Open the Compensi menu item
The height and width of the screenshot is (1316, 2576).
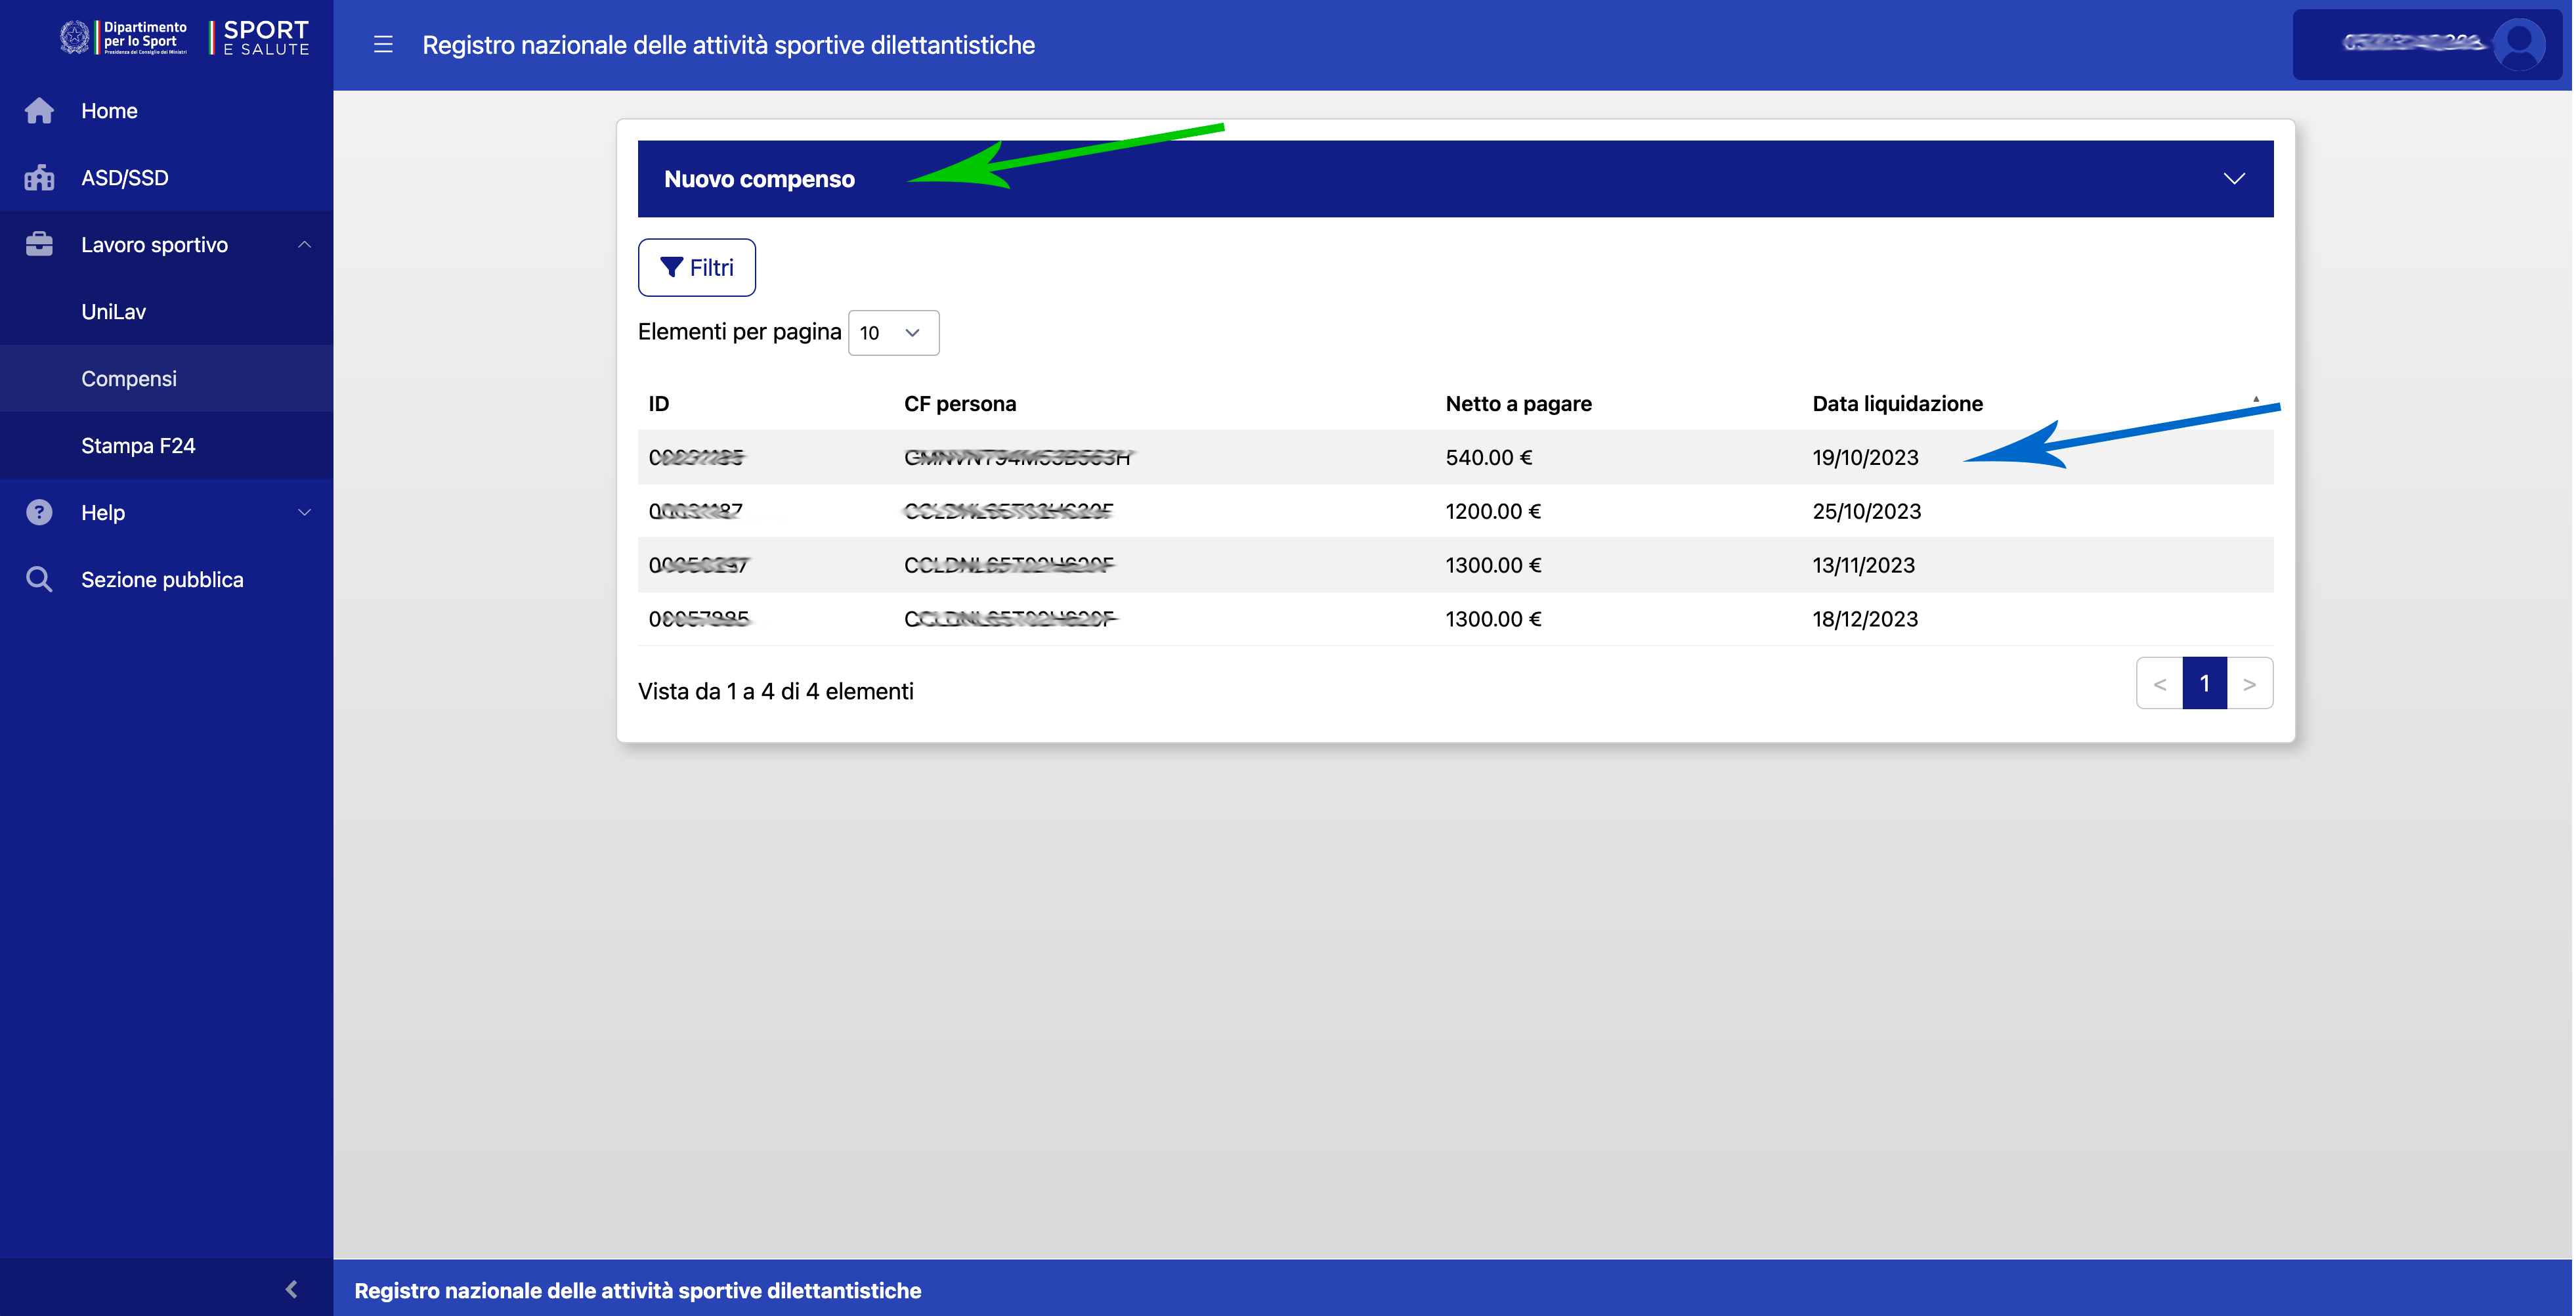click(x=129, y=379)
